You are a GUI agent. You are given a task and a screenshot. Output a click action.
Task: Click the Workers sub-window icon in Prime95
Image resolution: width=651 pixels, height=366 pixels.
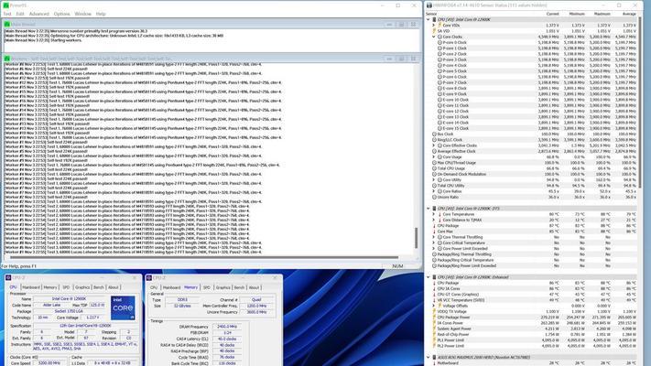pyautogui.click(x=6, y=59)
